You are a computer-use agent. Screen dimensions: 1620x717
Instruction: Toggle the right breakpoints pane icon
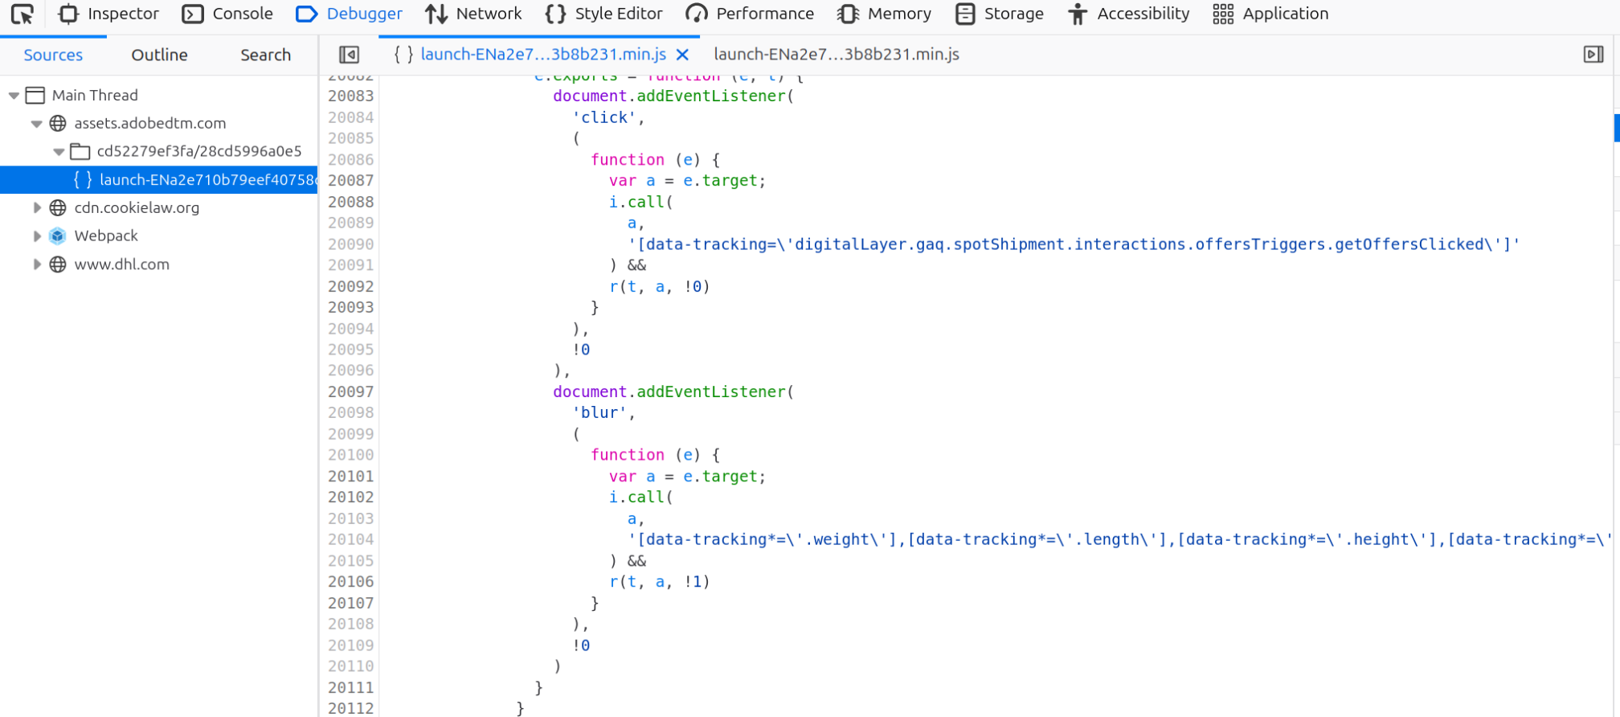(x=1593, y=54)
